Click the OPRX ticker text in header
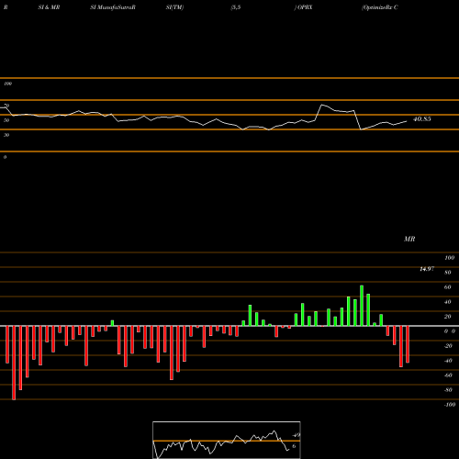 tap(305, 7)
